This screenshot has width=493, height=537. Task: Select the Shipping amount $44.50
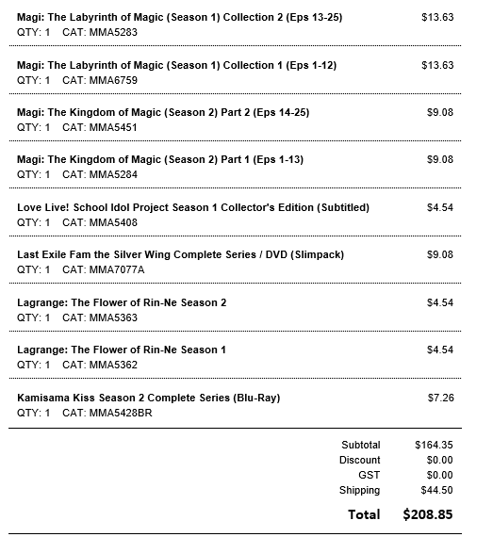pyautogui.click(x=436, y=491)
